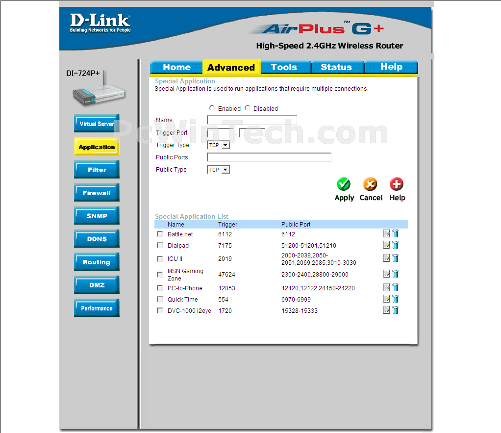Open the Filter settings page
501x433 pixels.
(x=97, y=170)
